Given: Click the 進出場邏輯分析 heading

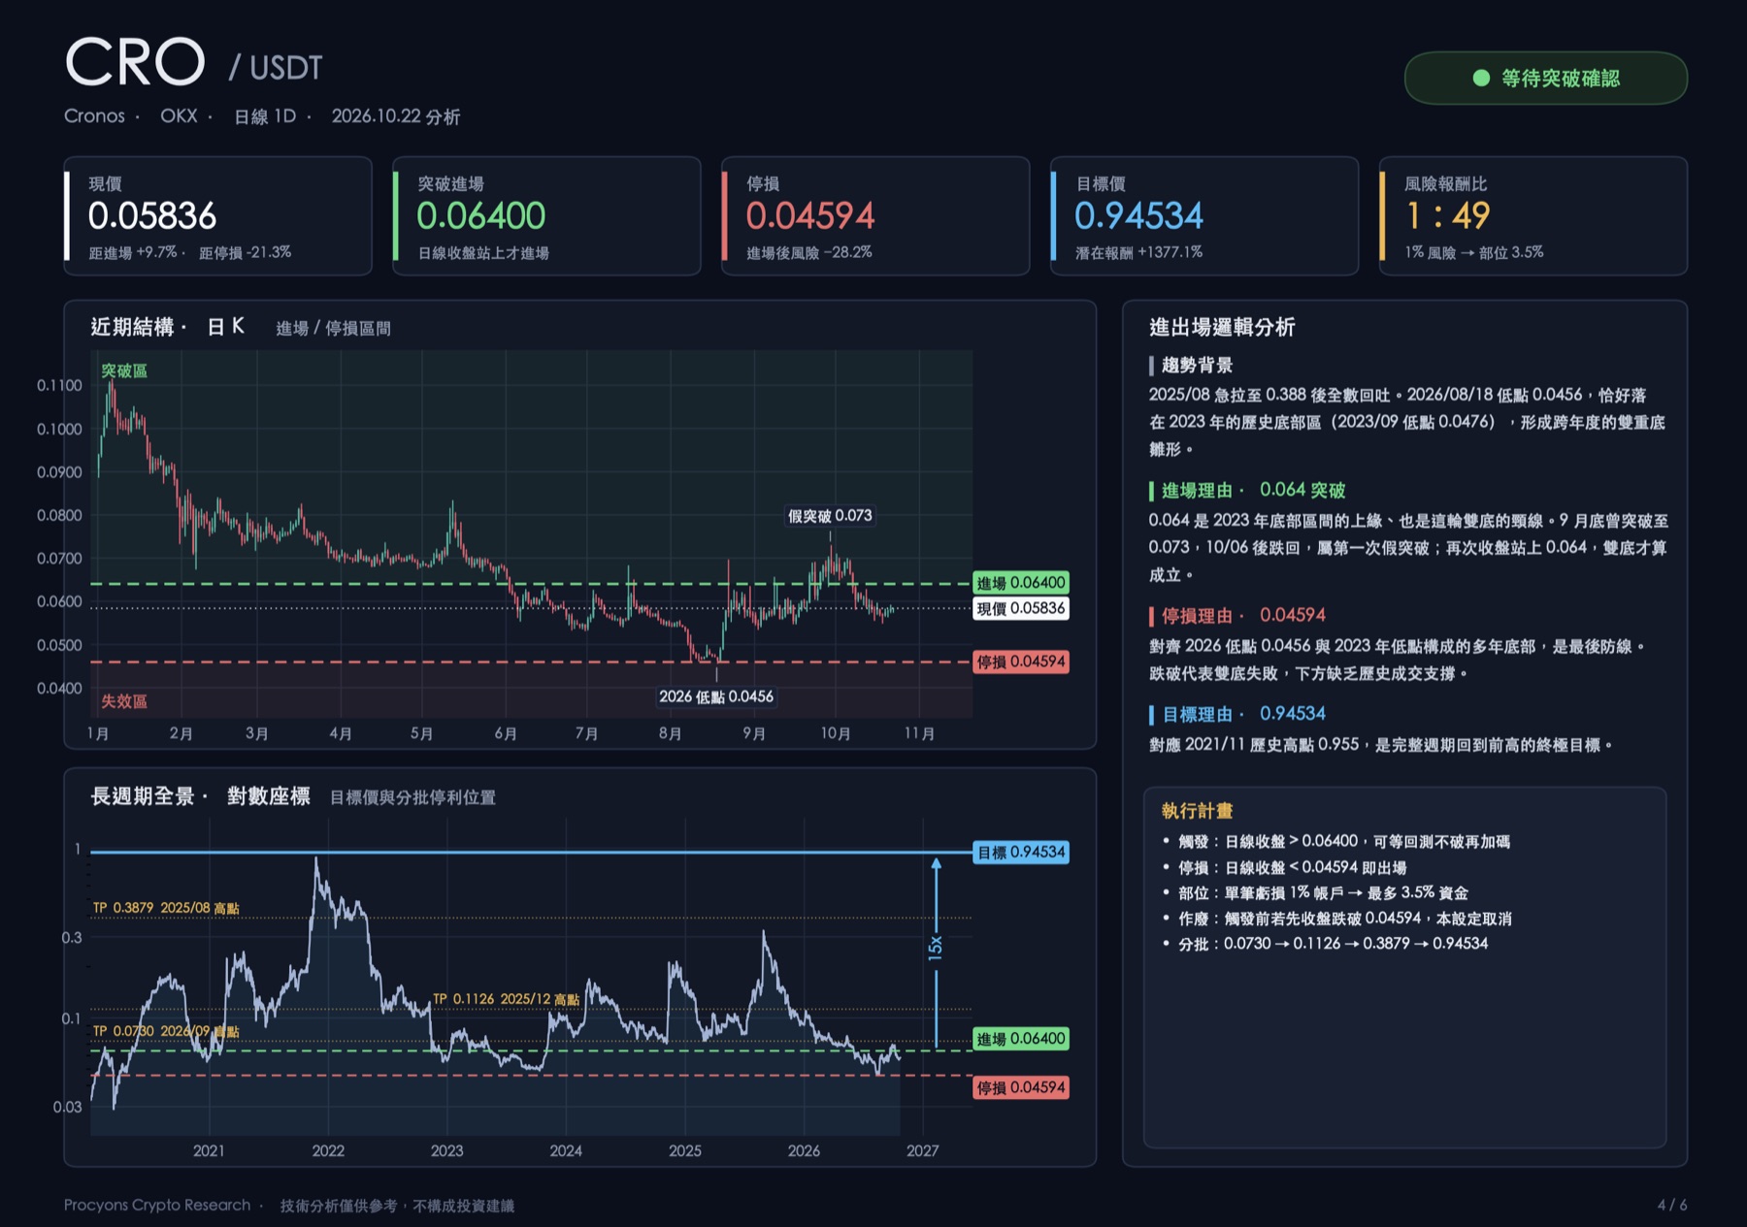Looking at the screenshot, I should [1222, 327].
